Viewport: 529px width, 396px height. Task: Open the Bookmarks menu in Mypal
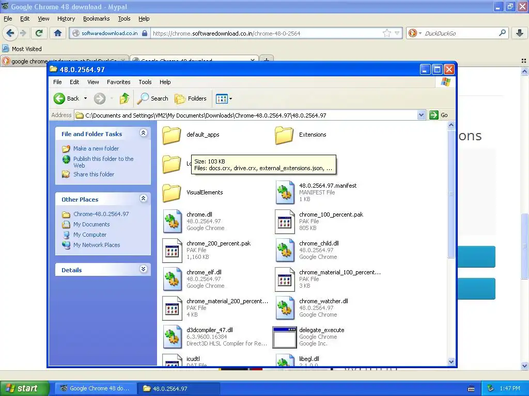tap(97, 19)
